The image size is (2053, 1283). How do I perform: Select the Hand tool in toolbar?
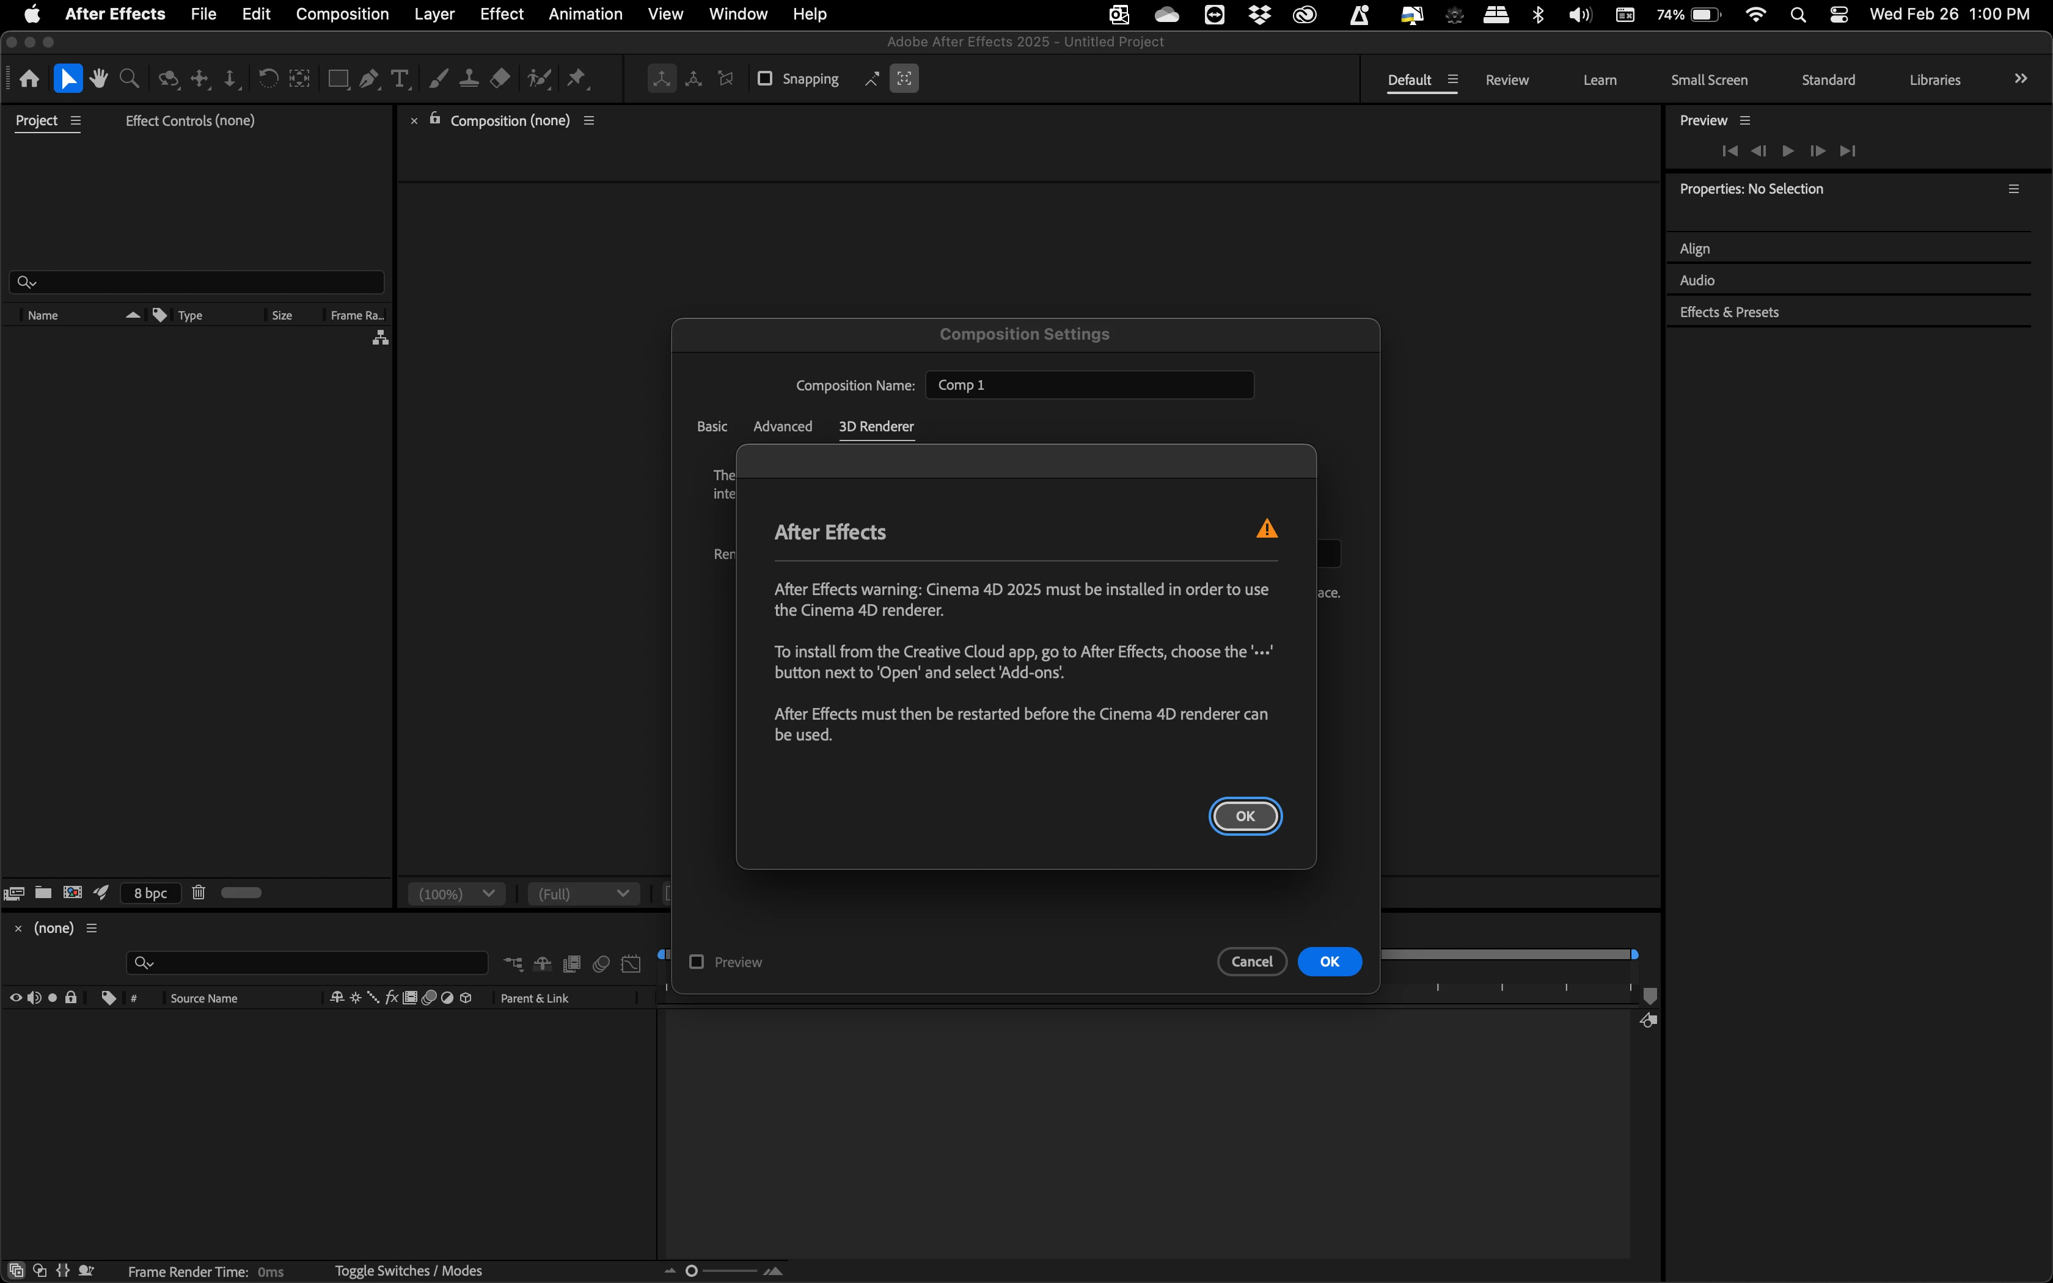tap(99, 79)
